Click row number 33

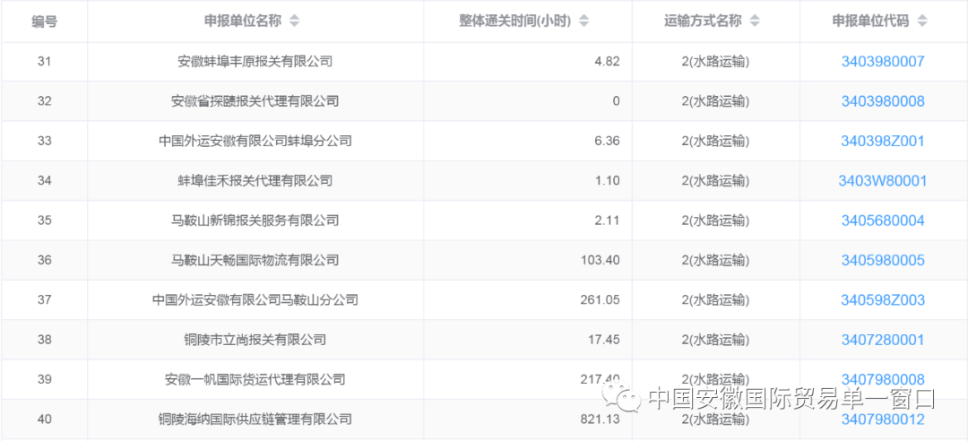point(45,141)
